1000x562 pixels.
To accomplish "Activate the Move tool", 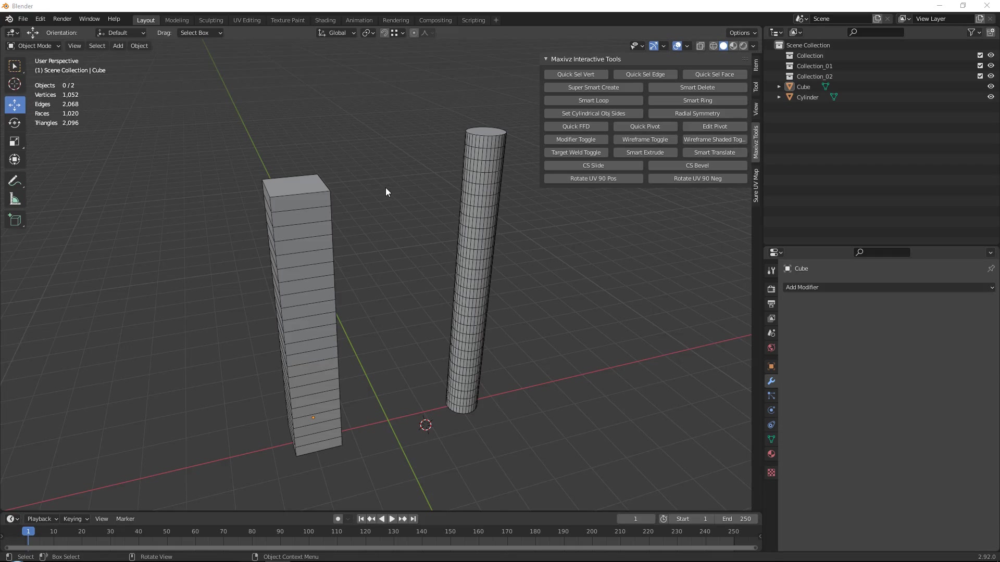I will pos(15,105).
